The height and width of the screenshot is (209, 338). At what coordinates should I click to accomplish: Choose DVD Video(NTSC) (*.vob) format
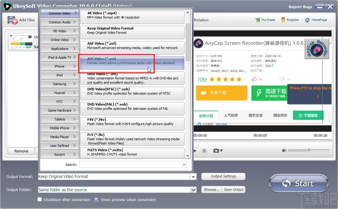coord(132,93)
